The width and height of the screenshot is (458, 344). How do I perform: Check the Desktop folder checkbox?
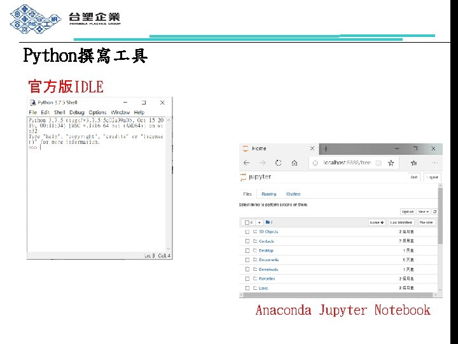(x=247, y=251)
